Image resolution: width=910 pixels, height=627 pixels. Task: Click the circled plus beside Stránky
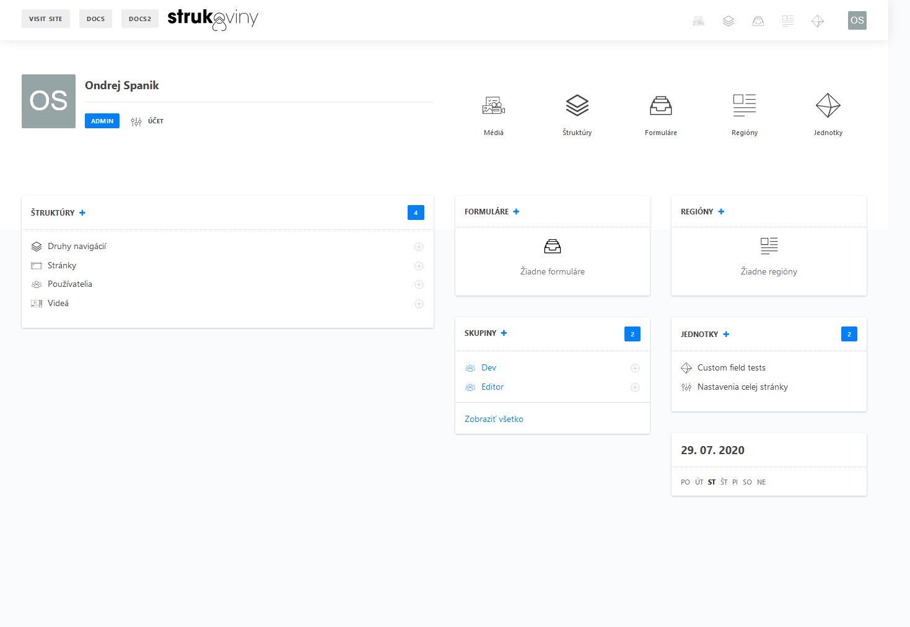[x=419, y=266]
